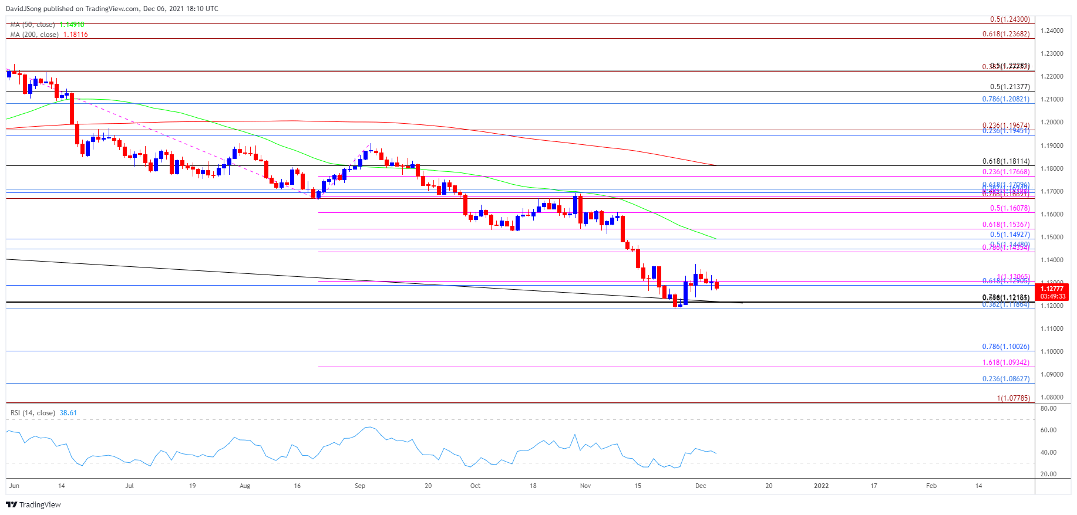Image resolution: width=1077 pixels, height=515 pixels.
Task: Select the 1(1.07785) Fibonacci label
Action: pos(1013,398)
